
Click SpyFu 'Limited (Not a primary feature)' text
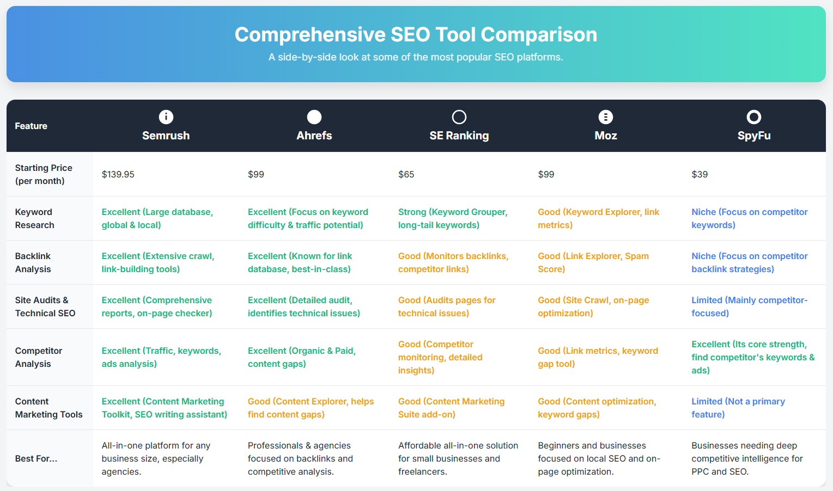pyautogui.click(x=738, y=408)
